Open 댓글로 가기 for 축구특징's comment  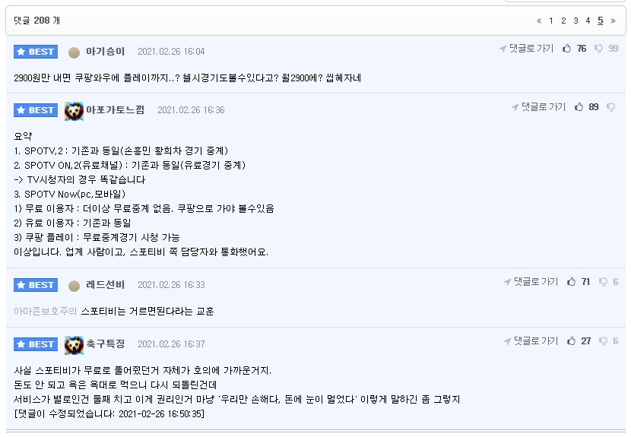pos(531,340)
